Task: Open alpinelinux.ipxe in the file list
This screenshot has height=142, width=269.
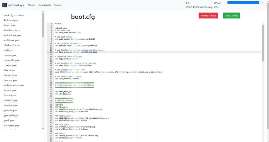Action: [12, 35]
